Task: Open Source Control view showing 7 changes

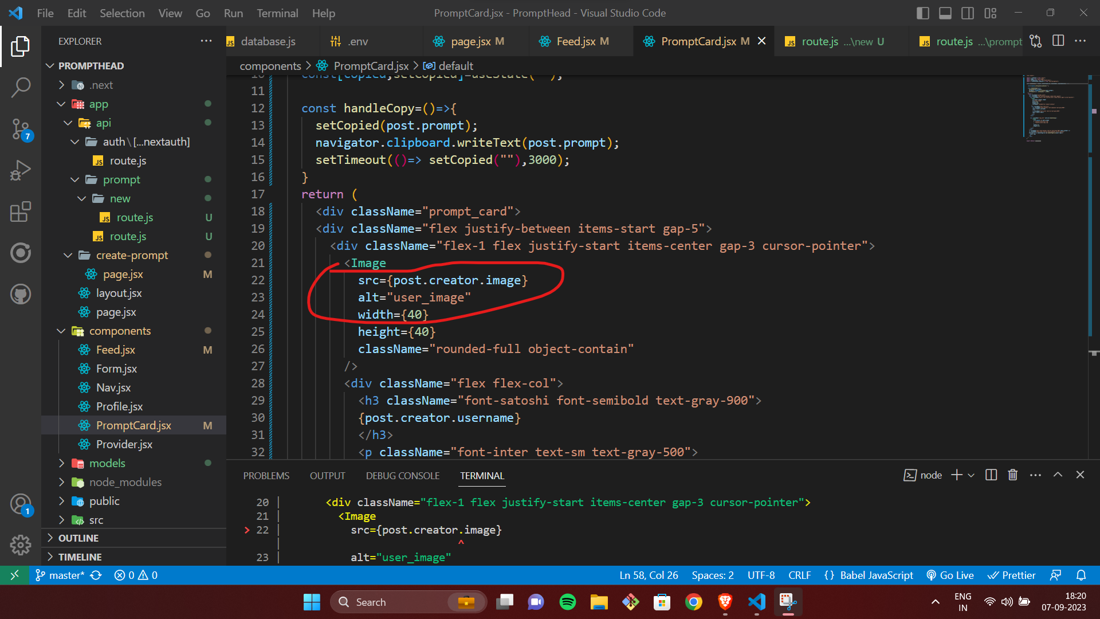Action: tap(21, 130)
